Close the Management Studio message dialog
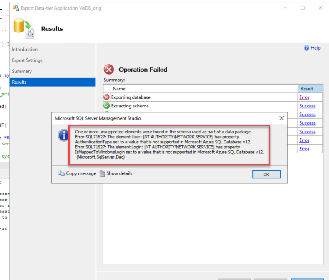This screenshot has height=280, width=329. coord(281,118)
